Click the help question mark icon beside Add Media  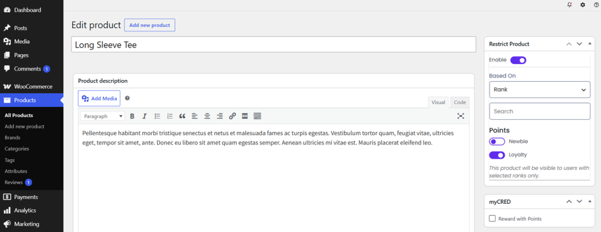click(127, 98)
